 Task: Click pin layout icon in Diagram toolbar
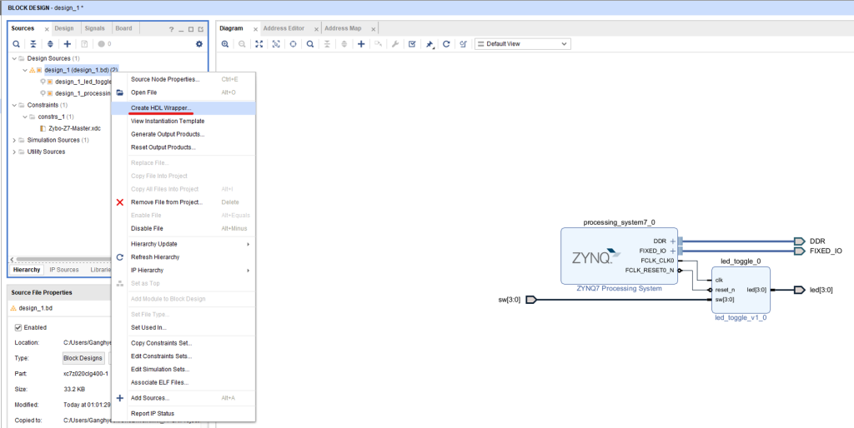pyautogui.click(x=430, y=44)
